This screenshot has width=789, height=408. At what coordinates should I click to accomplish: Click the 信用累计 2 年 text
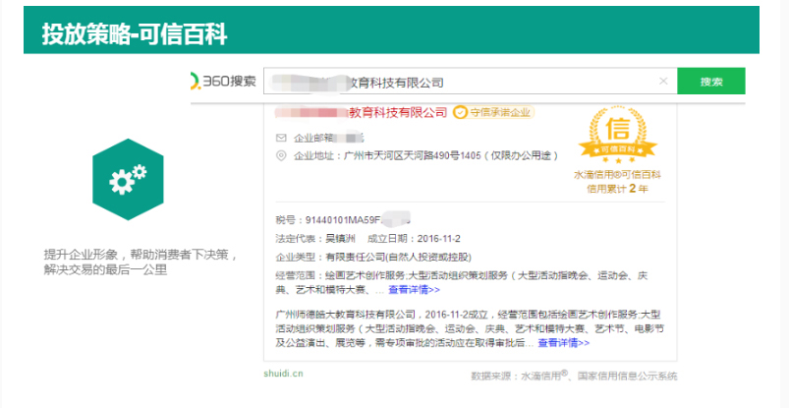[617, 188]
